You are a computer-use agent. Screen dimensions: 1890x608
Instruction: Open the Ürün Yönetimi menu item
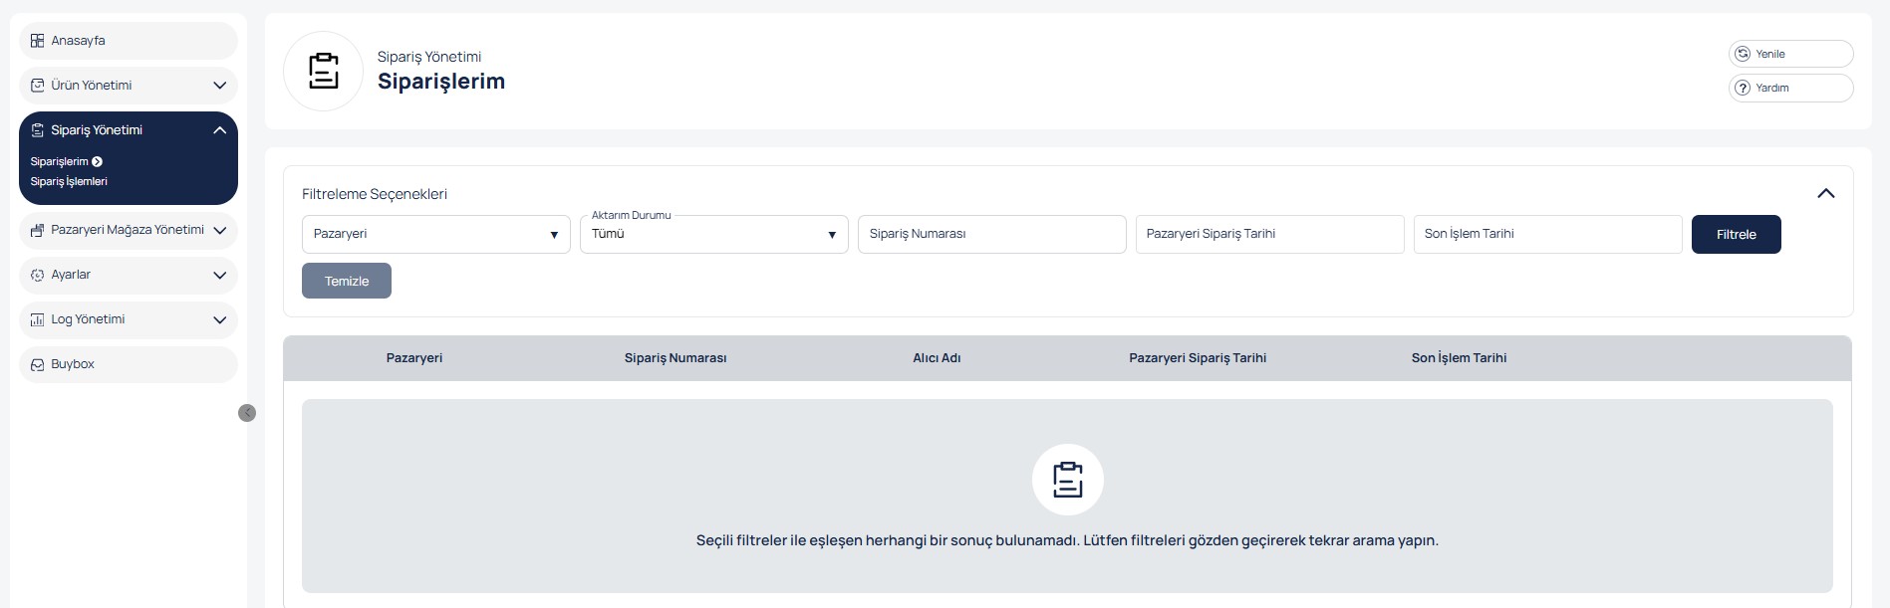pyautogui.click(x=129, y=86)
